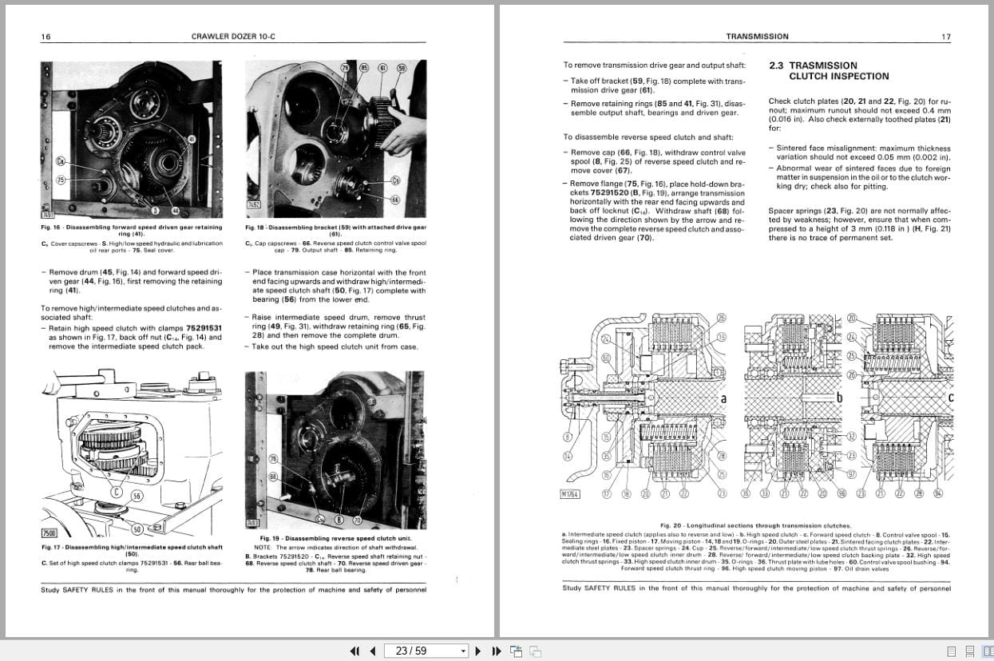Switch to single page view icon

951,651
